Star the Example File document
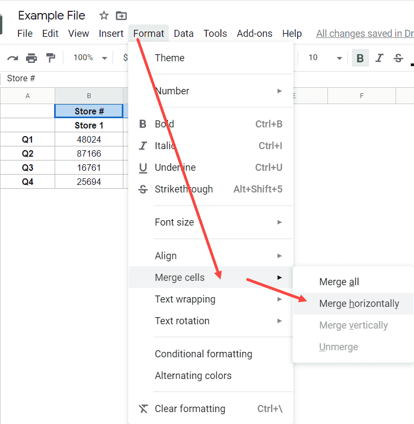 (104, 16)
